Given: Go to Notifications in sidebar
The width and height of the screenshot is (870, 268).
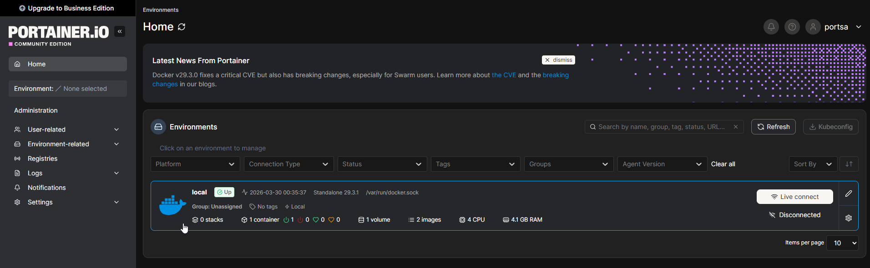Looking at the screenshot, I should coord(46,188).
